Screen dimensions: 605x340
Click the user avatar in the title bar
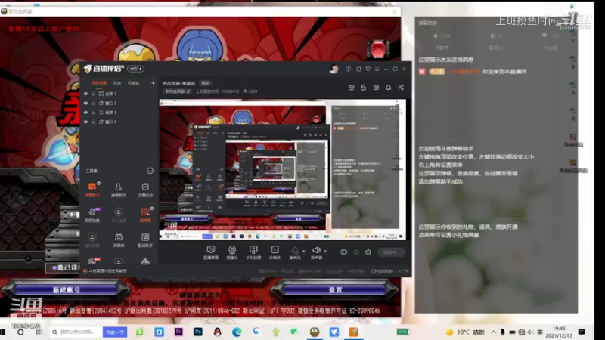334,69
